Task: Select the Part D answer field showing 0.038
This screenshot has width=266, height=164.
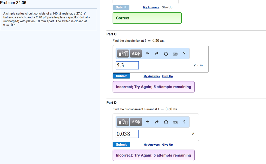Action: 127,134
